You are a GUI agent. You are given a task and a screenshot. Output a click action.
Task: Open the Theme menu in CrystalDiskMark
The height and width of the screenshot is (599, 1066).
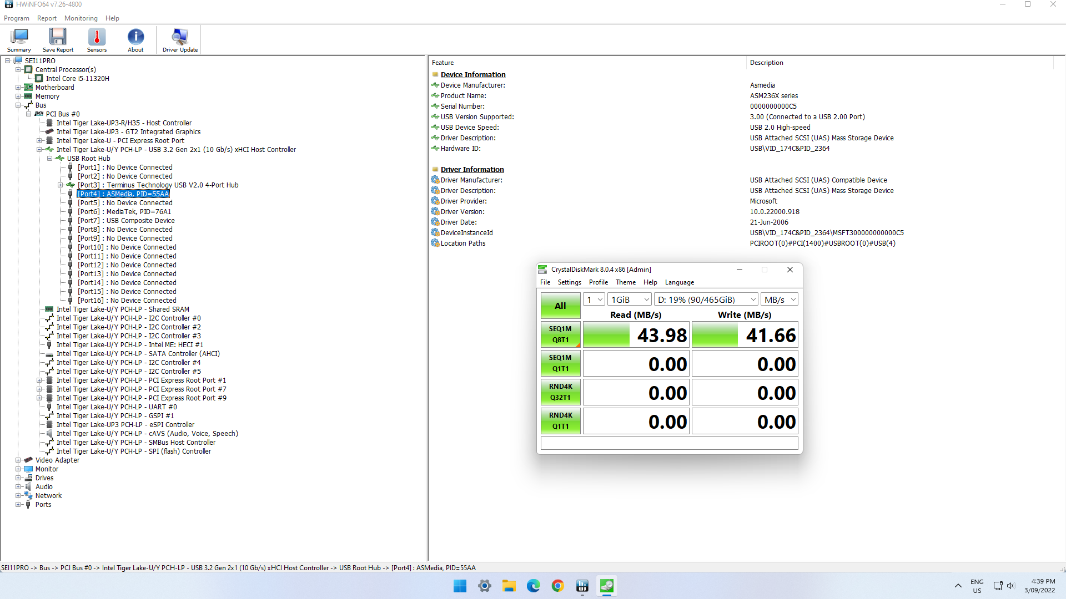(x=626, y=282)
